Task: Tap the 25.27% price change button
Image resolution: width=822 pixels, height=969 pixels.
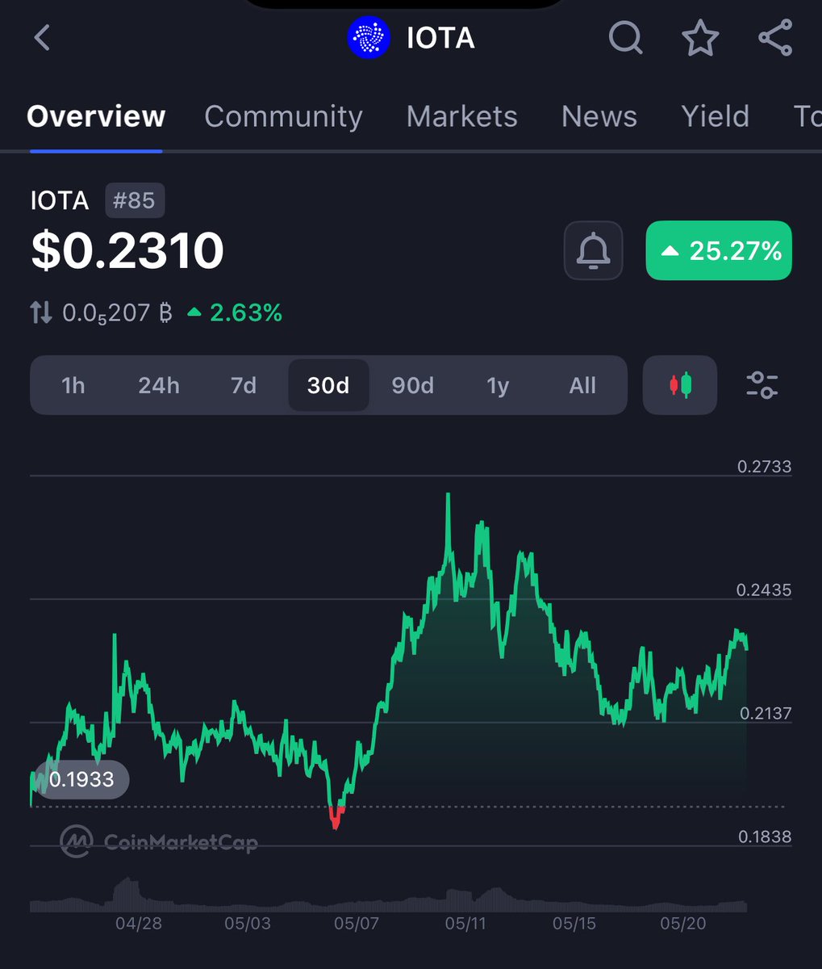Action: [x=719, y=250]
